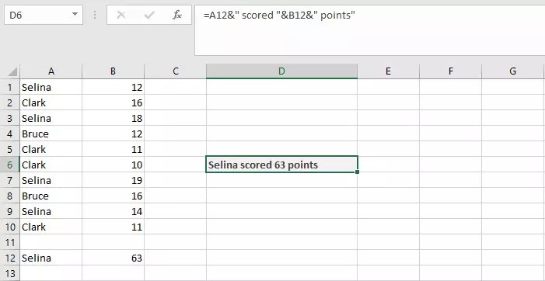Select column F header
The height and width of the screenshot is (281, 545).
coord(450,71)
